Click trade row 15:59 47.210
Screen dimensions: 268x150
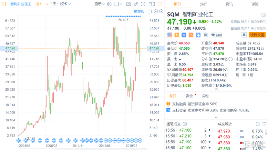pos(189,136)
